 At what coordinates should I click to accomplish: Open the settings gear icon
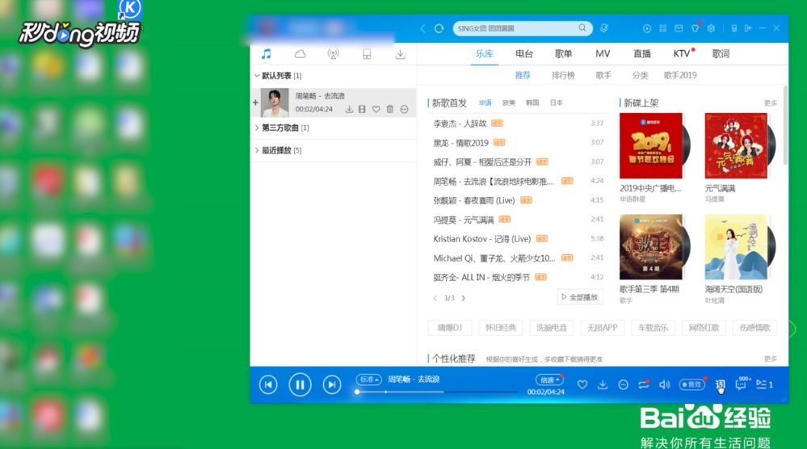711,28
